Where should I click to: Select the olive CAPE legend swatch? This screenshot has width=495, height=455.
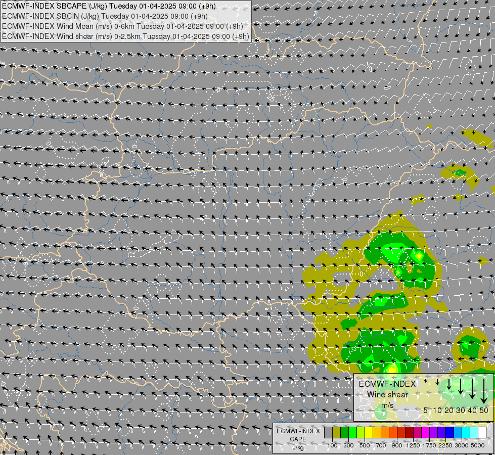(x=337, y=432)
